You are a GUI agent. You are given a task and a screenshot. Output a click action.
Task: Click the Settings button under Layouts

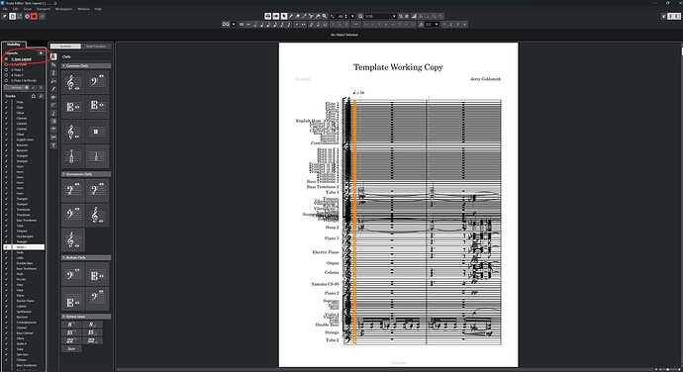(x=17, y=87)
